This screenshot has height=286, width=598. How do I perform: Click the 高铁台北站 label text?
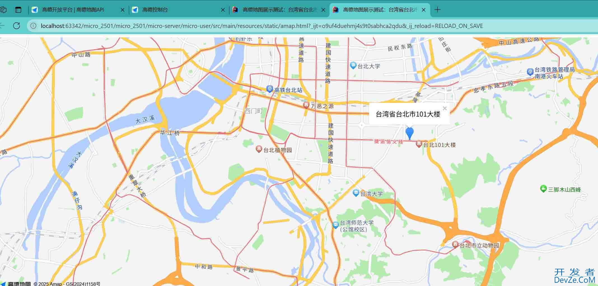(x=288, y=90)
